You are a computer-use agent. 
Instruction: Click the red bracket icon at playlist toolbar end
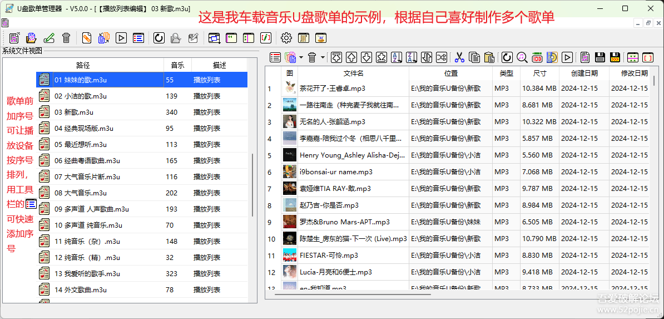(x=648, y=57)
